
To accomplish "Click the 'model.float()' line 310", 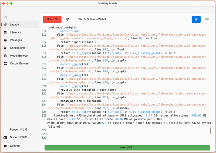I will tap(71, 31).
